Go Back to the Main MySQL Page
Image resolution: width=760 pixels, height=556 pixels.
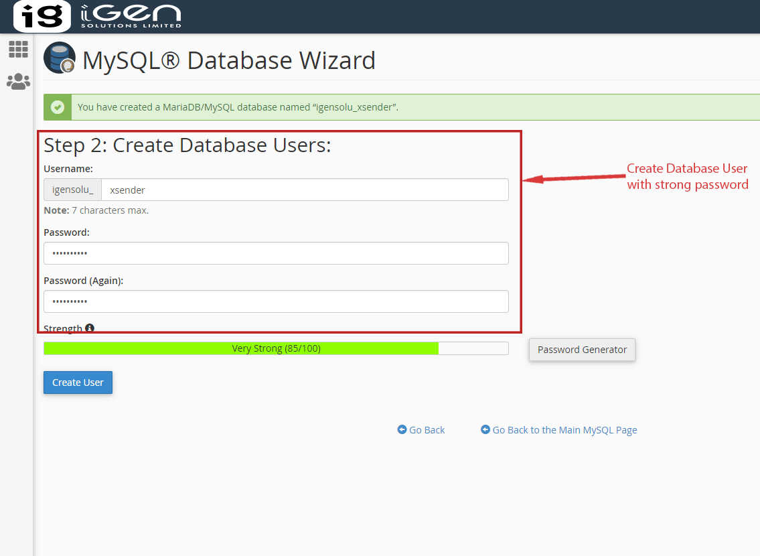(564, 430)
